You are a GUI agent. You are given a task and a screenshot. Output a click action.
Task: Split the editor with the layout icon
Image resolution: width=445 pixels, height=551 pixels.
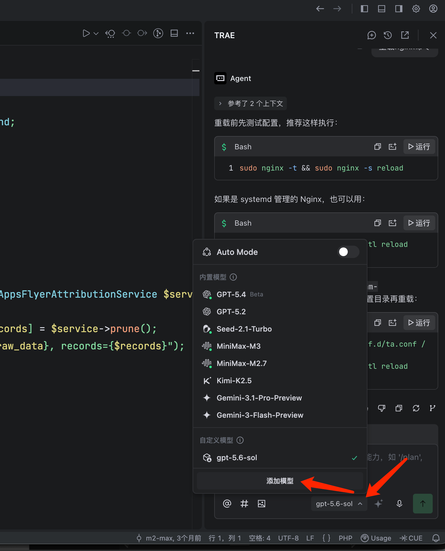[x=174, y=33]
